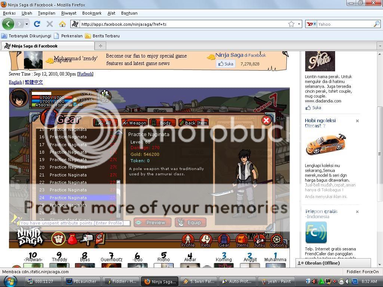This screenshot has height=287, width=383.
Task: Switch language via the English link
Action: tap(15, 82)
